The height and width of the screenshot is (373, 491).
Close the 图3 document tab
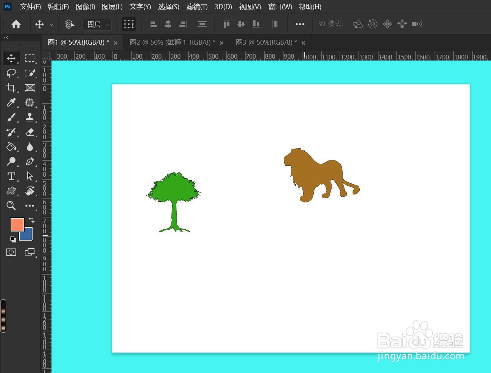coord(303,43)
